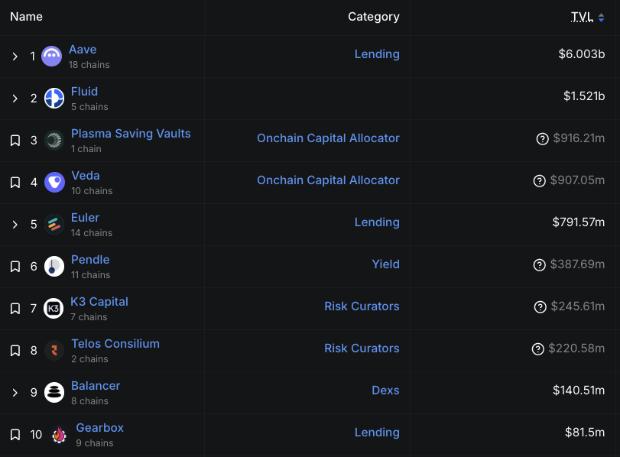Click the question mark beside Plasma TVL
The height and width of the screenshot is (457, 620).
543,138
